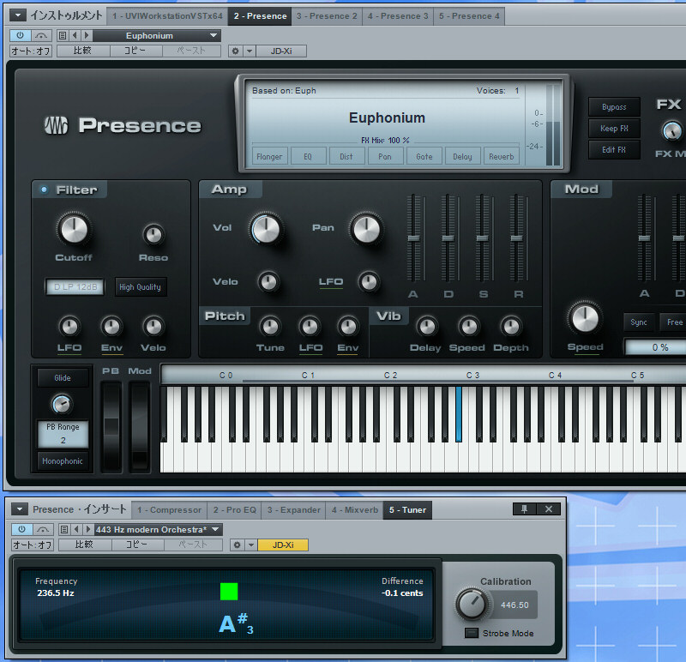Open dropdown arrow next to instrument gear

(250, 51)
